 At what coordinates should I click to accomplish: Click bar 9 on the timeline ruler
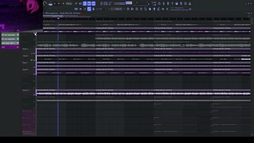(96, 19)
